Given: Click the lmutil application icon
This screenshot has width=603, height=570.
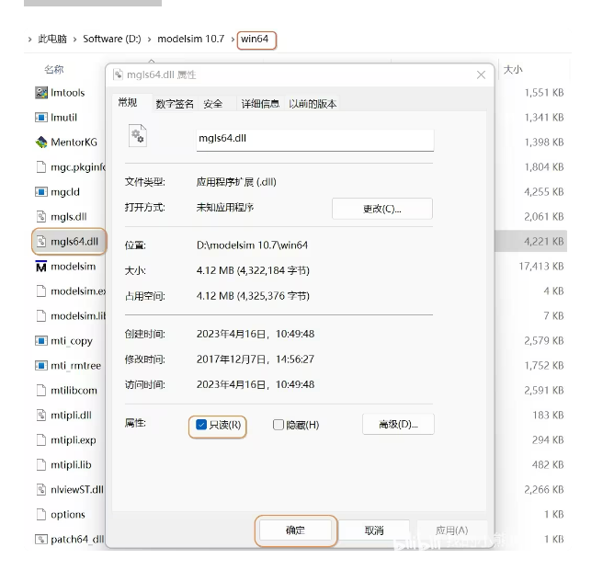Looking at the screenshot, I should click(41, 118).
